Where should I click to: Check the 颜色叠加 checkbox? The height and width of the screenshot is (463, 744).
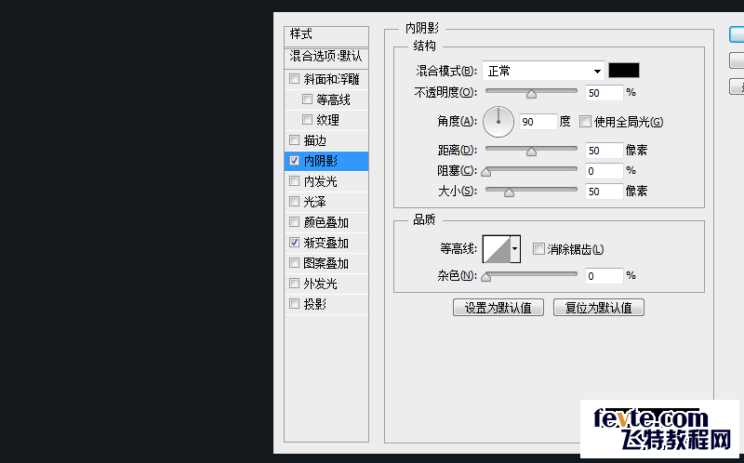point(294,221)
